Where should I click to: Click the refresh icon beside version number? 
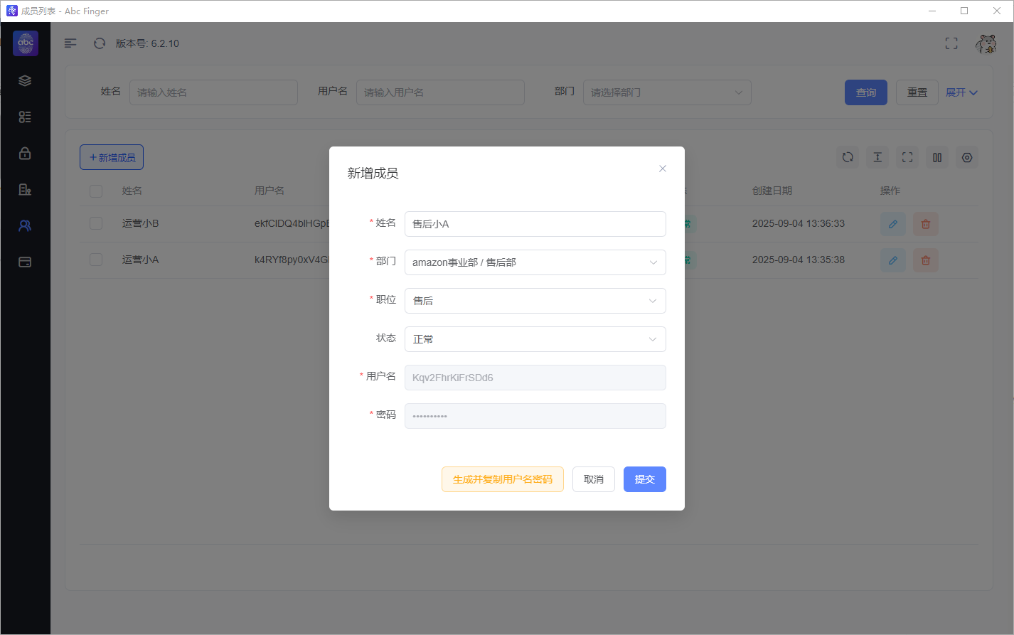[x=100, y=43]
